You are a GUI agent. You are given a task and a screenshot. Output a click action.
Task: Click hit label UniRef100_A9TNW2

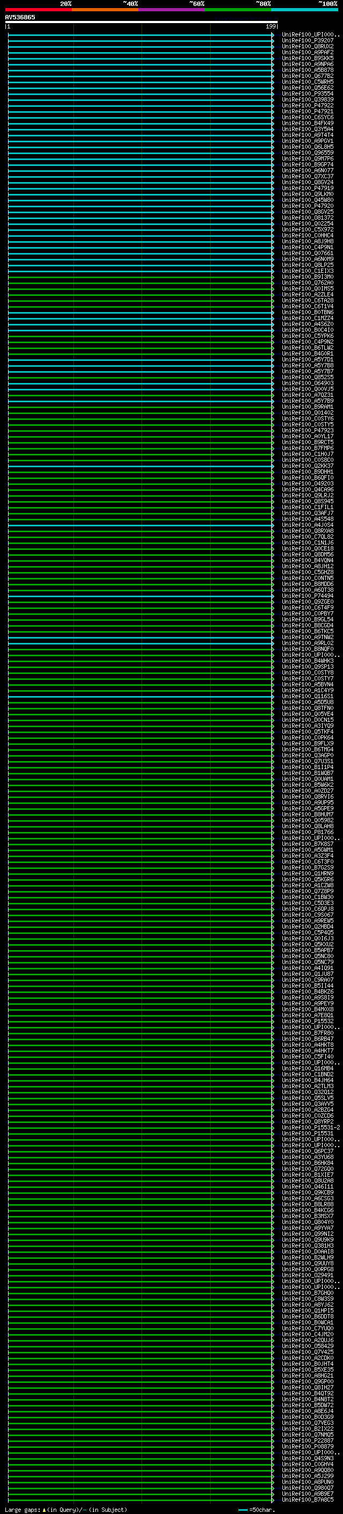[308, 637]
